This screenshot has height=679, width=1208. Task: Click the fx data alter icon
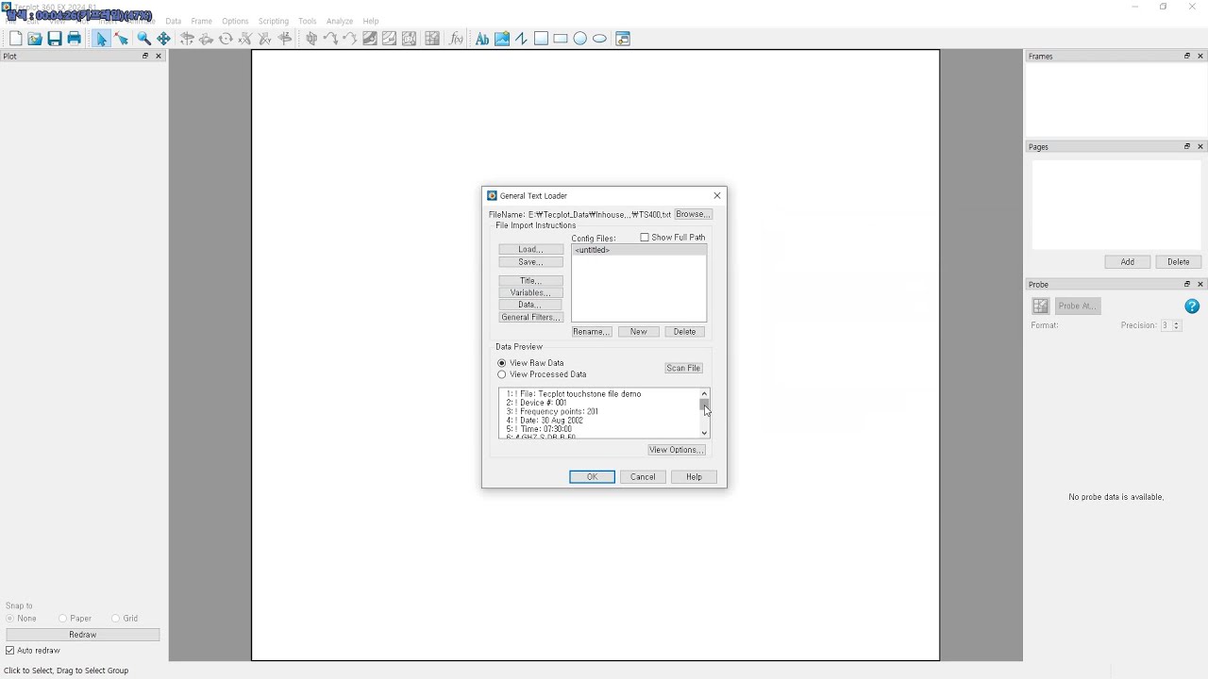point(457,39)
